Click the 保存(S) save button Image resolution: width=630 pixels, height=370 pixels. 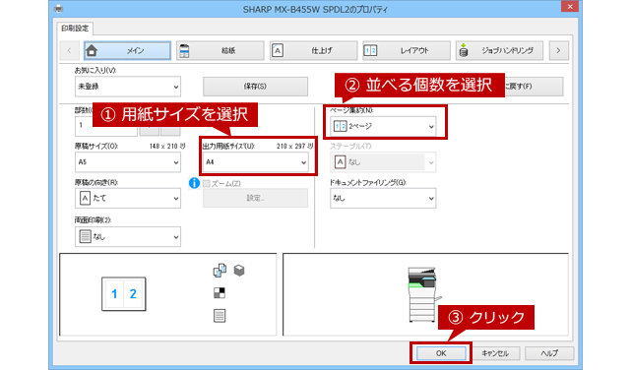click(255, 87)
